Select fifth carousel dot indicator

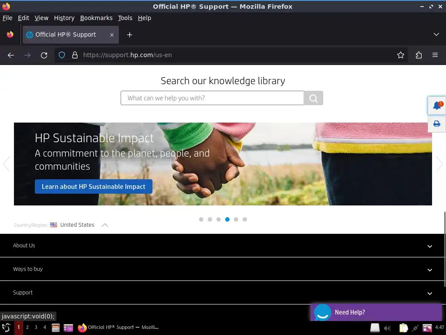236,219
